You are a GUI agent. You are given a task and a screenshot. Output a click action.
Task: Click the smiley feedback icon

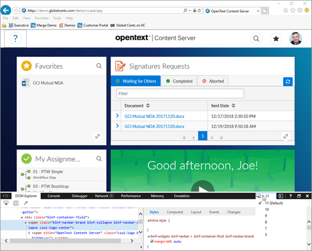pyautogui.click(x=307, y=10)
